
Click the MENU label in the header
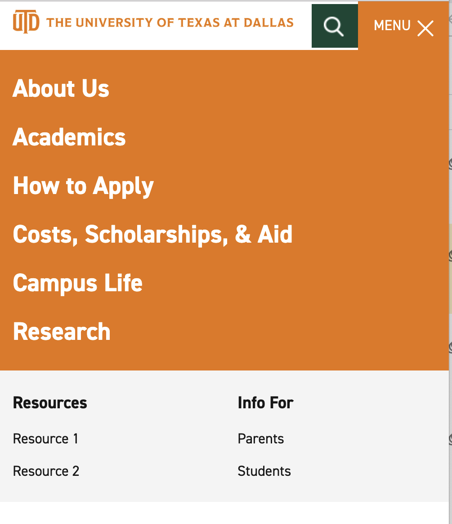[x=392, y=26]
